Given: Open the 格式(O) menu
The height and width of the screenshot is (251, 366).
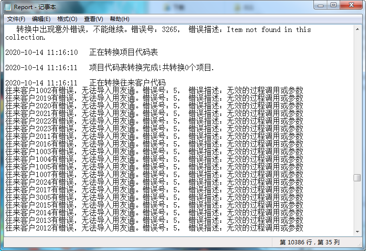Looking at the screenshot, I should point(67,19).
